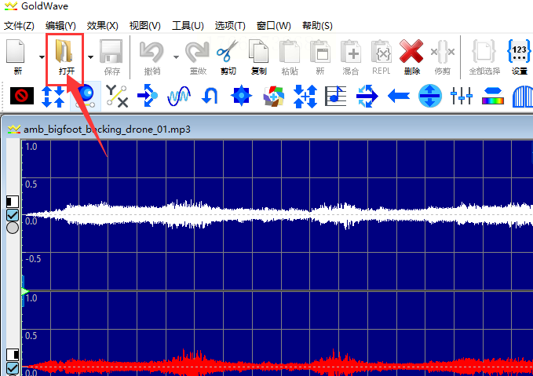The width and height of the screenshot is (533, 376).
Task: Click the colorful puzzle plugin icon
Action: (273, 97)
